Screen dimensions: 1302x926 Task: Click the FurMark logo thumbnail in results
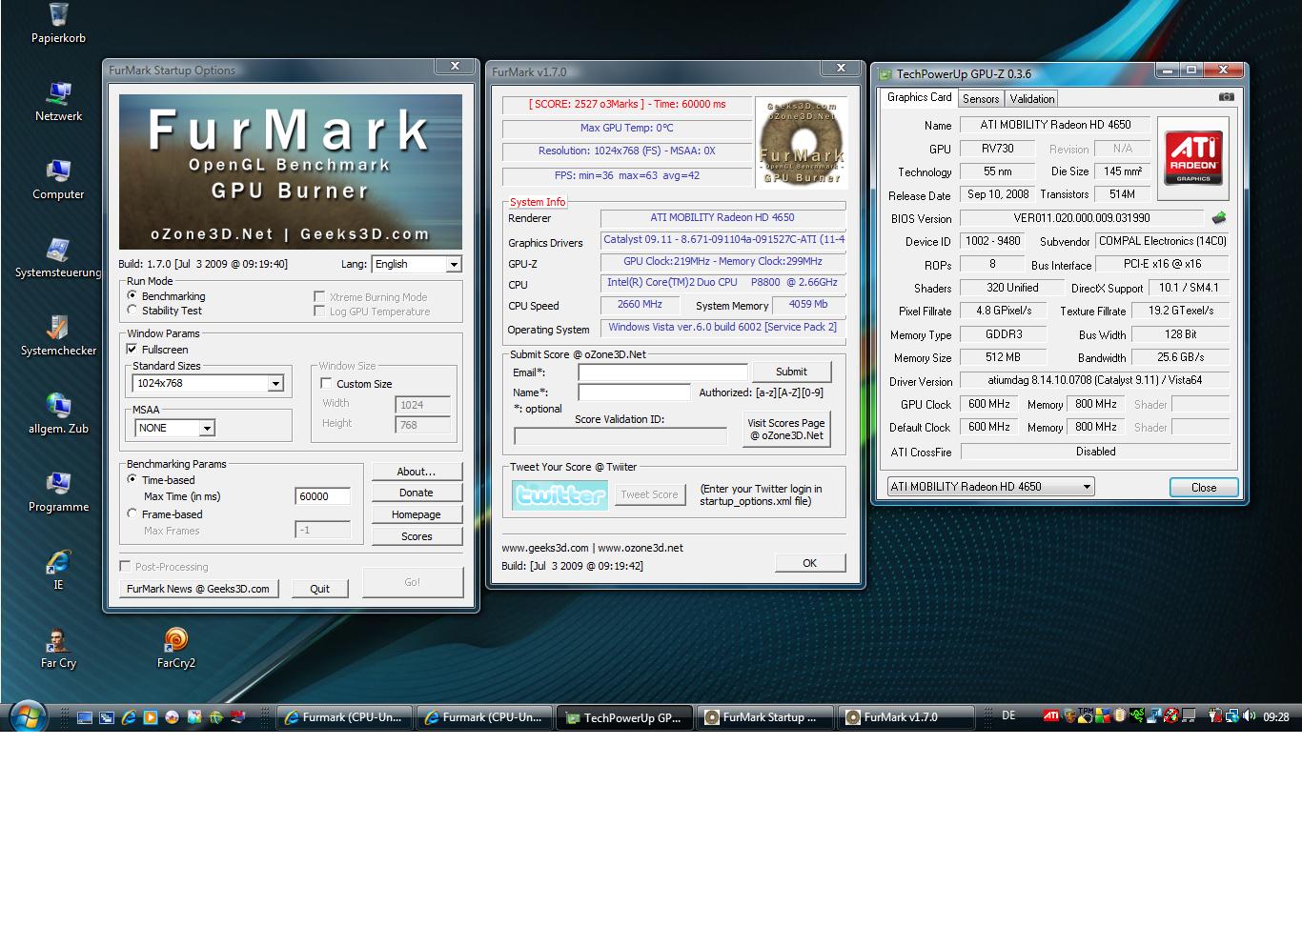click(801, 142)
